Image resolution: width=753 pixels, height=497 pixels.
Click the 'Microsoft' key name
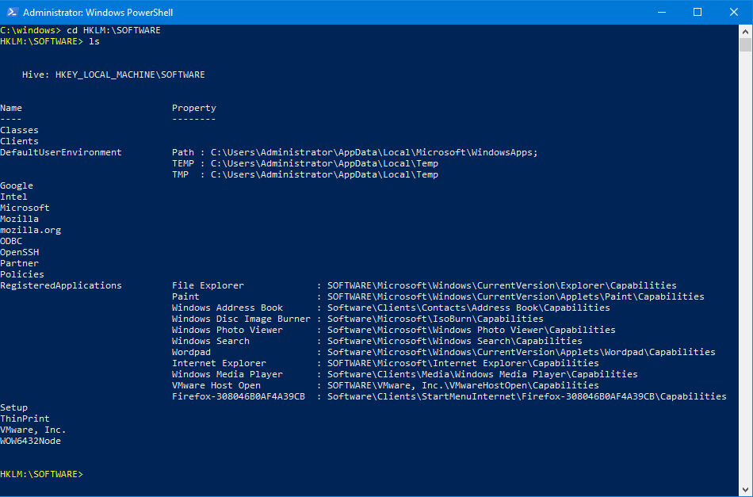(25, 208)
